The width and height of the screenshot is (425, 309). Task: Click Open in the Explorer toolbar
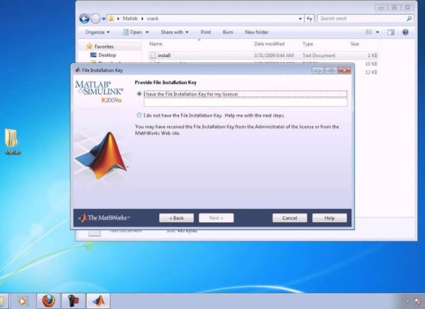tap(133, 32)
